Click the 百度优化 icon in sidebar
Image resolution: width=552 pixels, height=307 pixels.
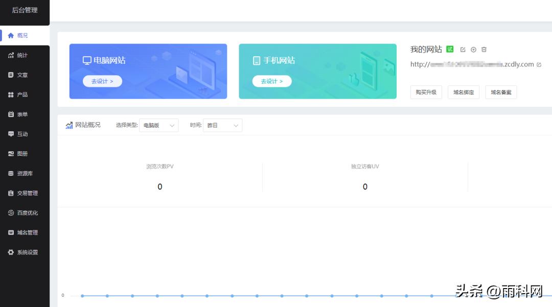[11, 213]
